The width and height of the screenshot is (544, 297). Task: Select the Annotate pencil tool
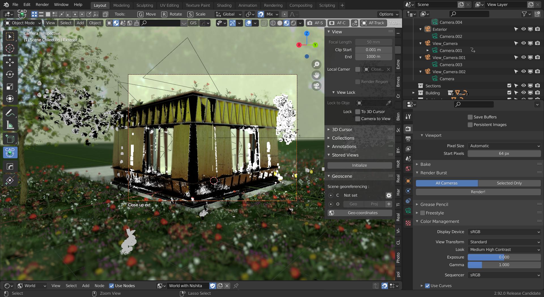(x=10, y=113)
